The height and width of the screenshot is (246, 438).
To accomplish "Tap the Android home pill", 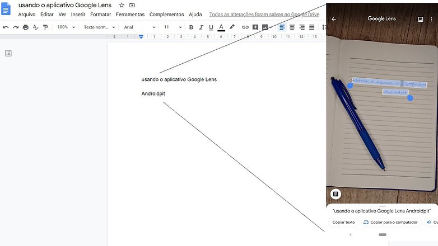I will pyautogui.click(x=383, y=235).
